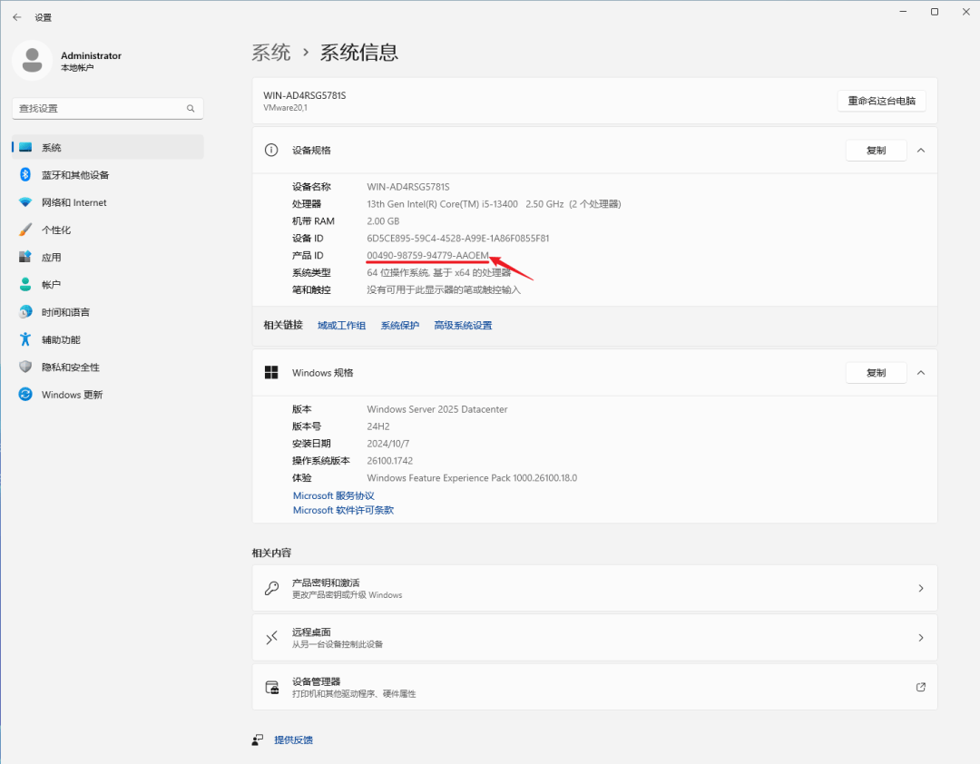Image resolution: width=980 pixels, height=764 pixels.
Task: Open the 系统保护 link
Action: pyautogui.click(x=400, y=325)
